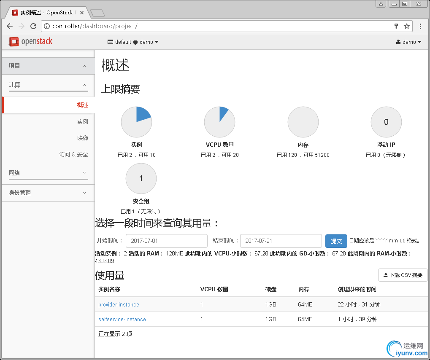430x360 pixels.
Task: Click the OpenStack logo icon
Action: 14,42
